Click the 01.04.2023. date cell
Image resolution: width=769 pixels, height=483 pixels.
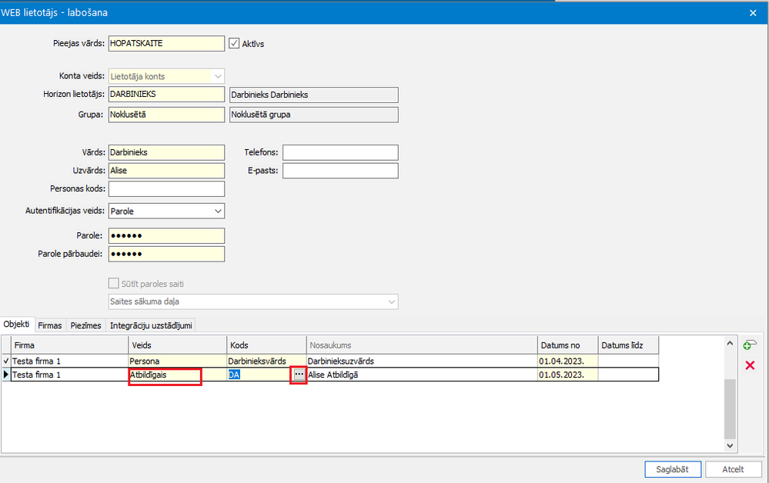coord(568,361)
